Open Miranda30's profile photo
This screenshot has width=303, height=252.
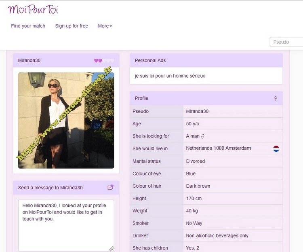tap(66, 120)
